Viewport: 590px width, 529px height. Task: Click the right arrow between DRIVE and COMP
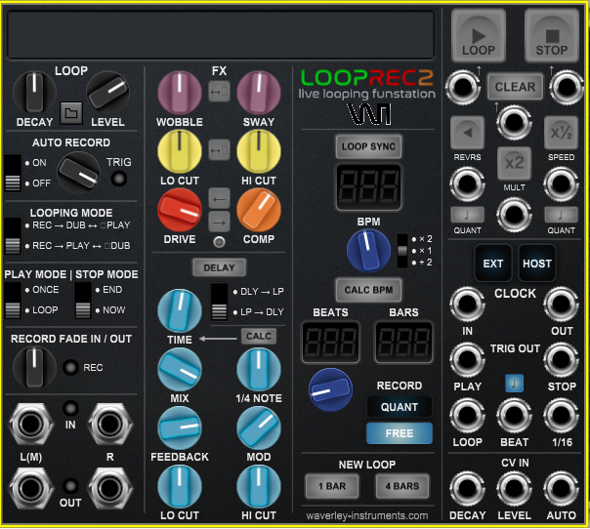tap(220, 221)
